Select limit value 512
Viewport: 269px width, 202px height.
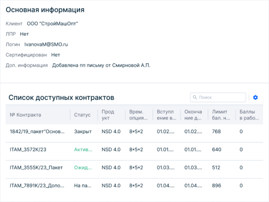(216, 167)
